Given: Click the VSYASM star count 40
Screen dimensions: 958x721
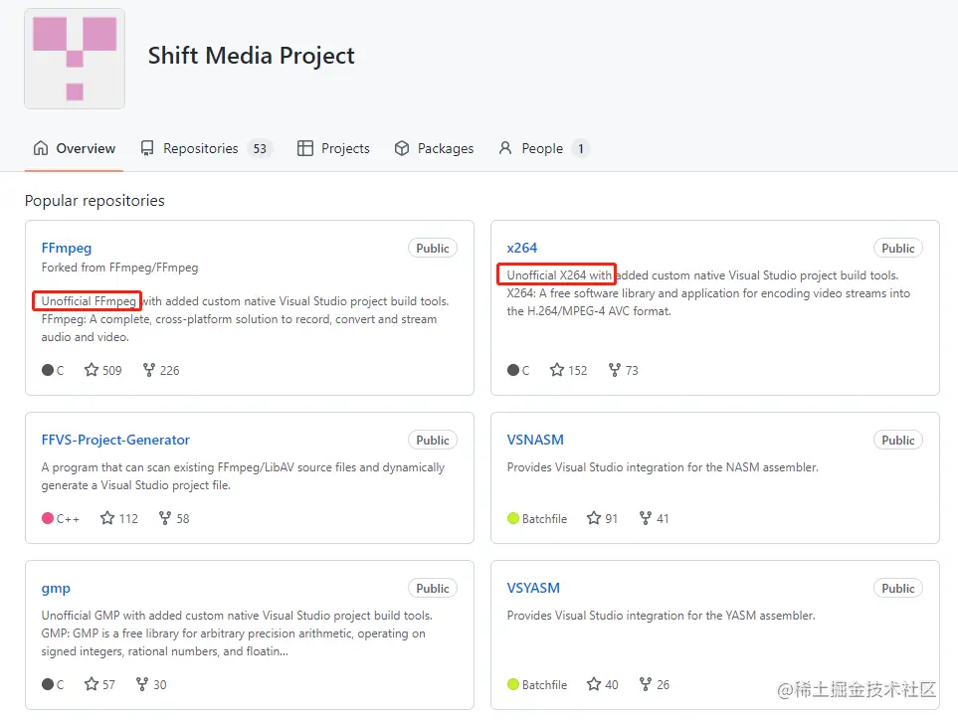Looking at the screenshot, I should (x=612, y=684).
